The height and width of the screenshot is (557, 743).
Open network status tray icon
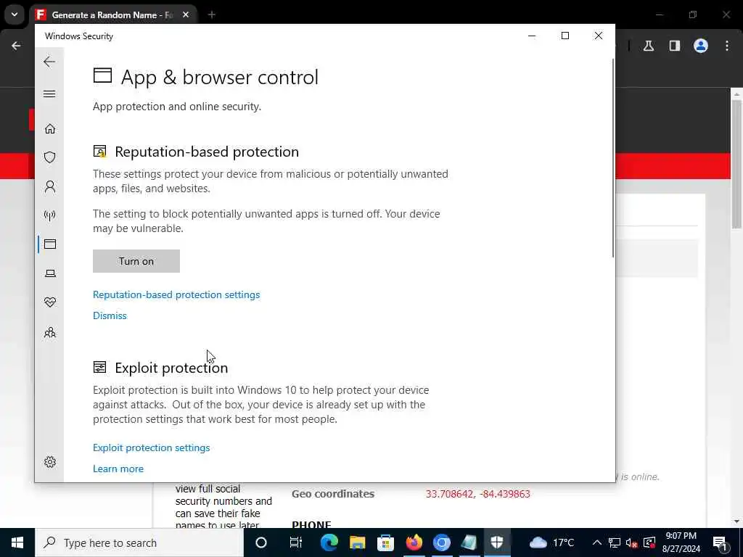(x=615, y=542)
